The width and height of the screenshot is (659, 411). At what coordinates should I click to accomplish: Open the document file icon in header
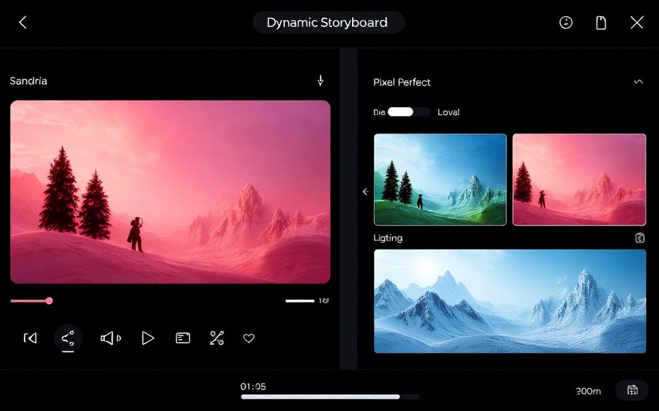[601, 22]
